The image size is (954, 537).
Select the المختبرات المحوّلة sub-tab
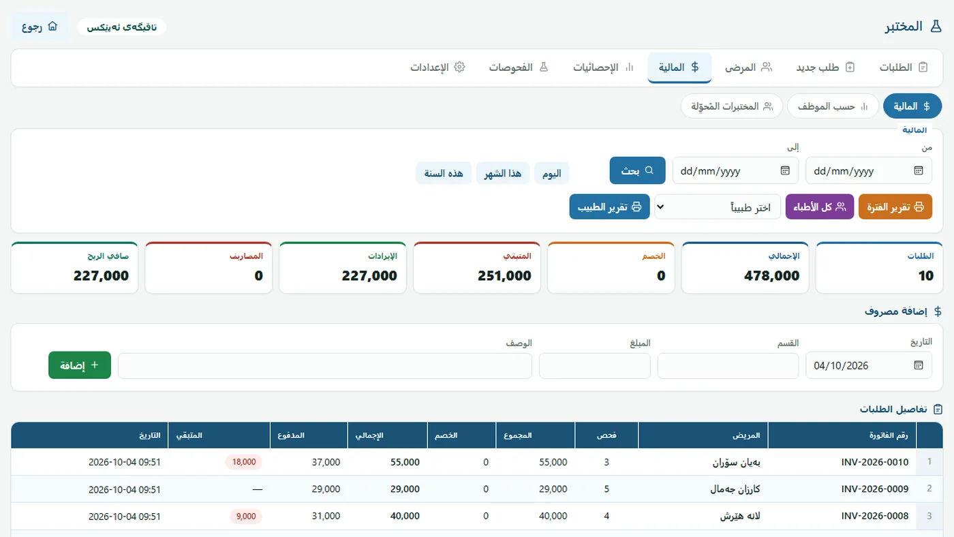732,106
